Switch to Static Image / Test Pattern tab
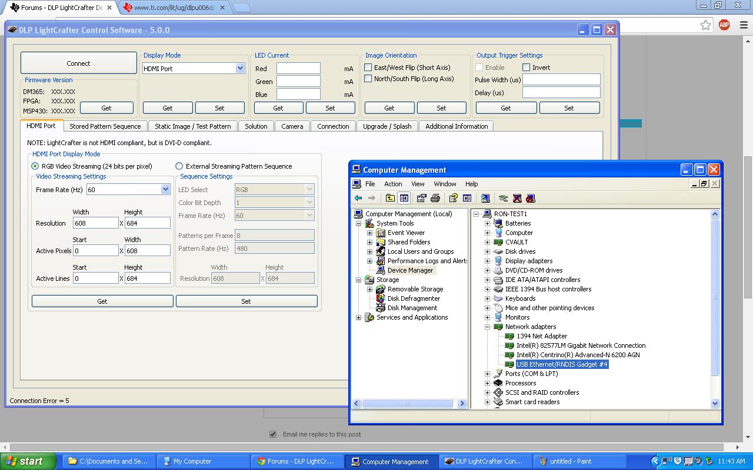 (x=193, y=126)
